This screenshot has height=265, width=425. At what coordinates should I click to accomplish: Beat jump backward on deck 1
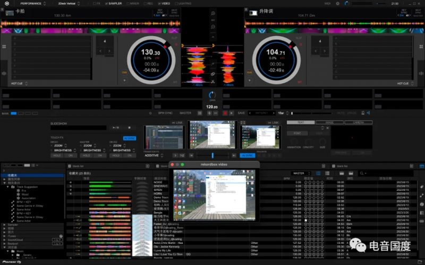[x=100, y=51]
